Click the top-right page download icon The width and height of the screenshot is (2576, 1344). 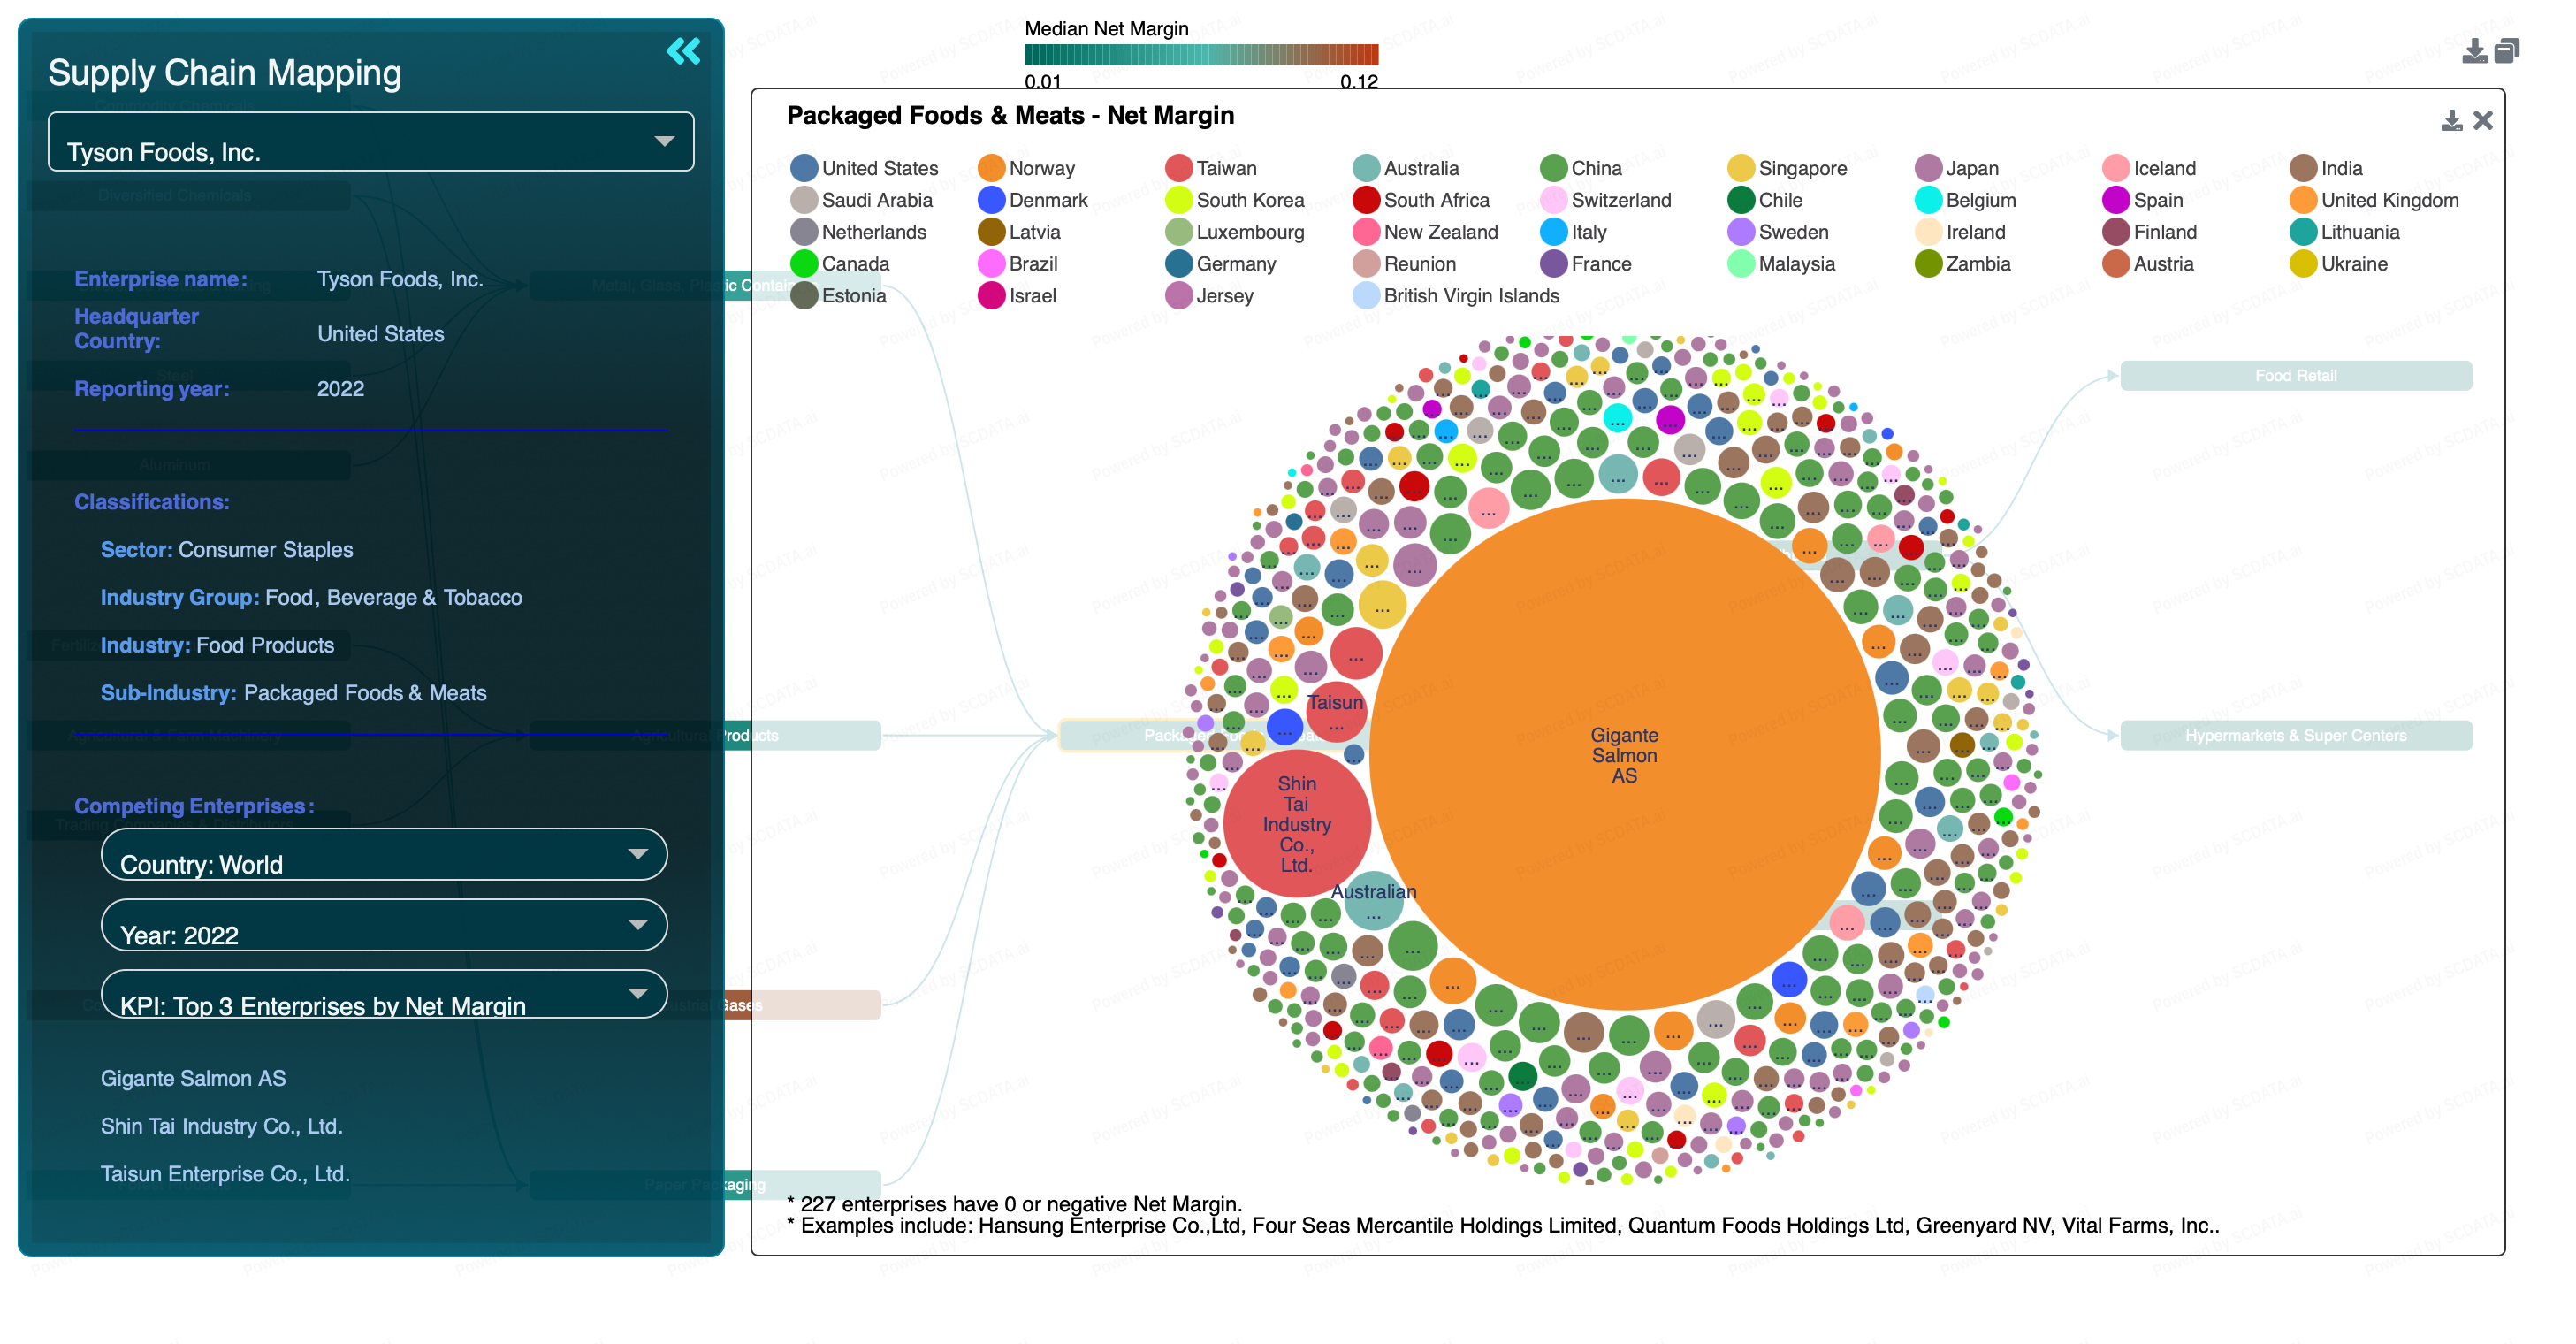2474,50
